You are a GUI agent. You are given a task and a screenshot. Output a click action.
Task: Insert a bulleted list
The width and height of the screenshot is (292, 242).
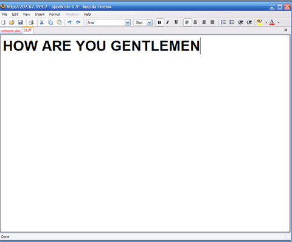pyautogui.click(x=232, y=22)
